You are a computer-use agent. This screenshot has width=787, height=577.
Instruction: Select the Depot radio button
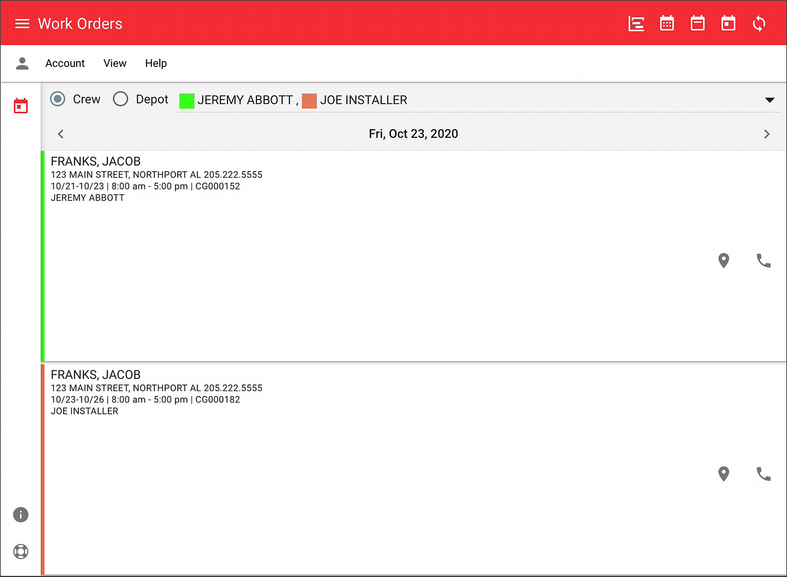click(121, 99)
